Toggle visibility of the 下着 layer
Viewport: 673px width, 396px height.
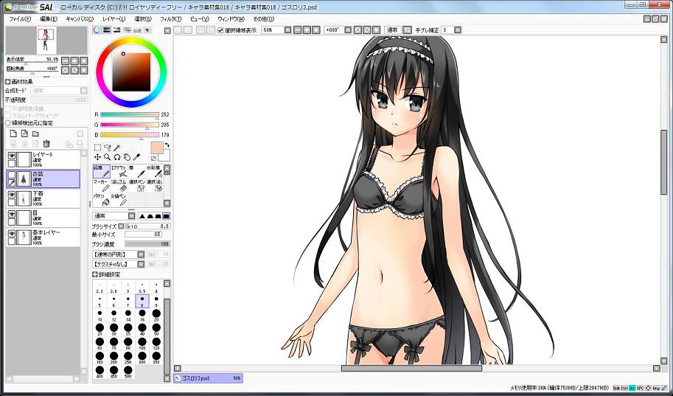pos(12,195)
